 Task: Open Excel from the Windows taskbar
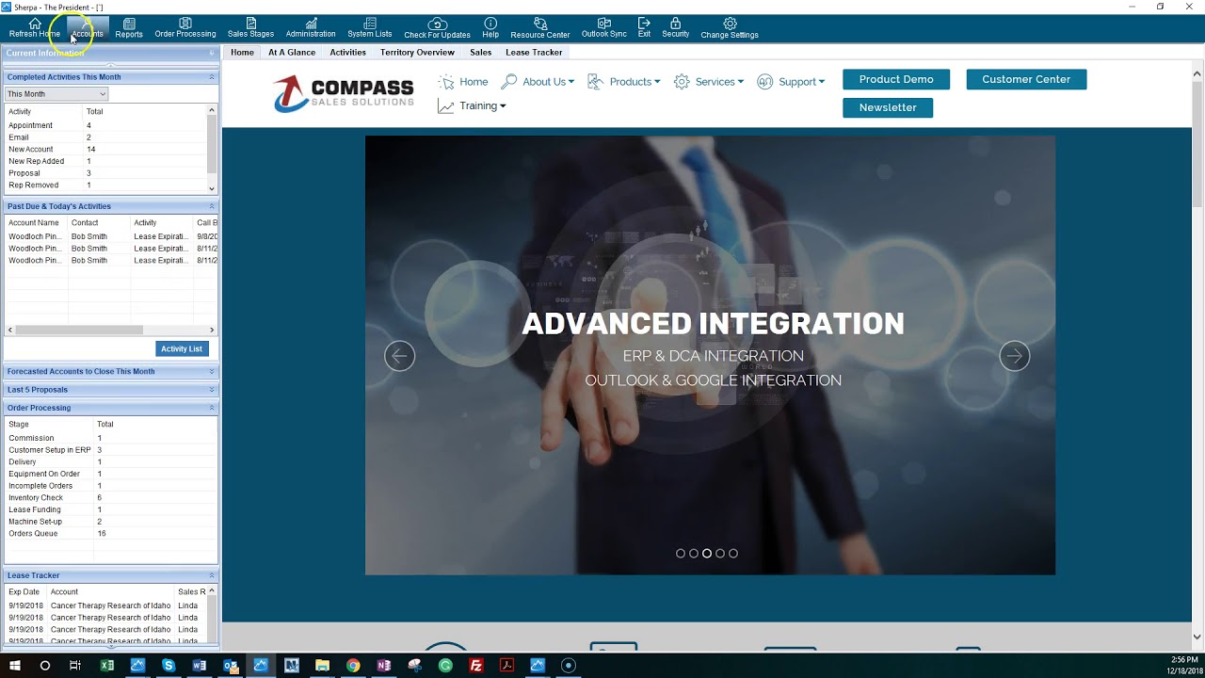pyautogui.click(x=107, y=665)
